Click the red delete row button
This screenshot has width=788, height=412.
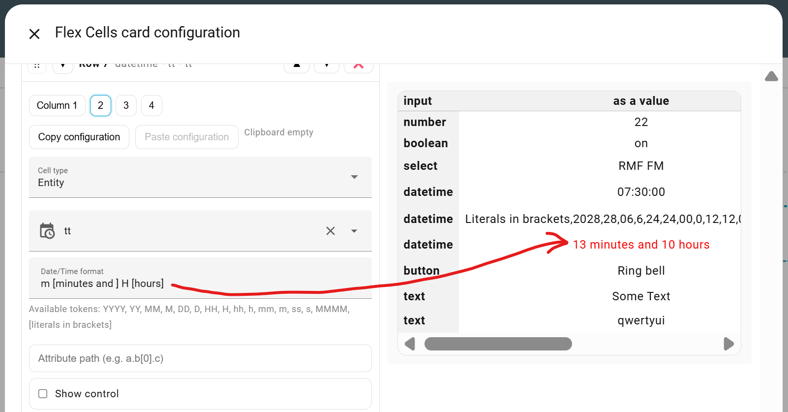pos(358,66)
